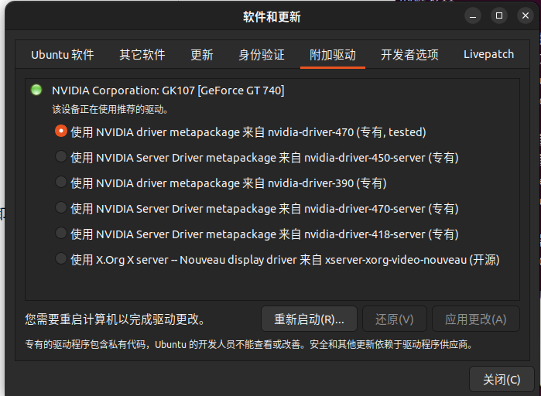541x396 pixels.
Task: Click the 重新启动(R)... button
Action: click(x=309, y=319)
